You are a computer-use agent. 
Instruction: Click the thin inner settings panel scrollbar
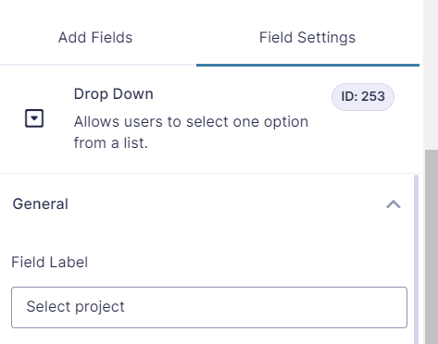416,259
